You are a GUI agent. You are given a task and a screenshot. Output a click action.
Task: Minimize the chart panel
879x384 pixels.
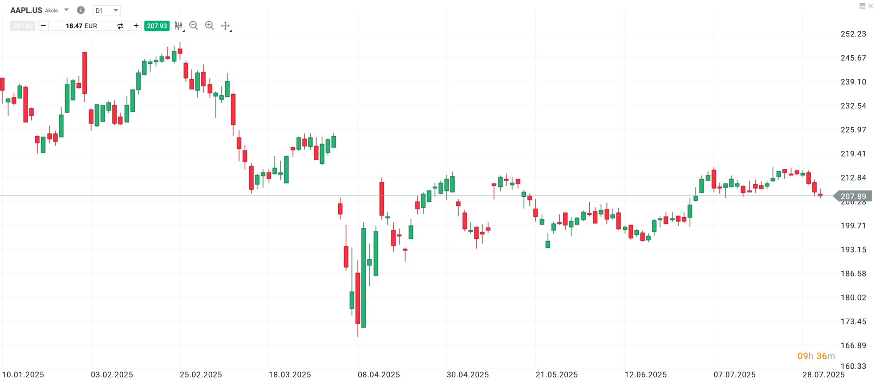(862, 6)
